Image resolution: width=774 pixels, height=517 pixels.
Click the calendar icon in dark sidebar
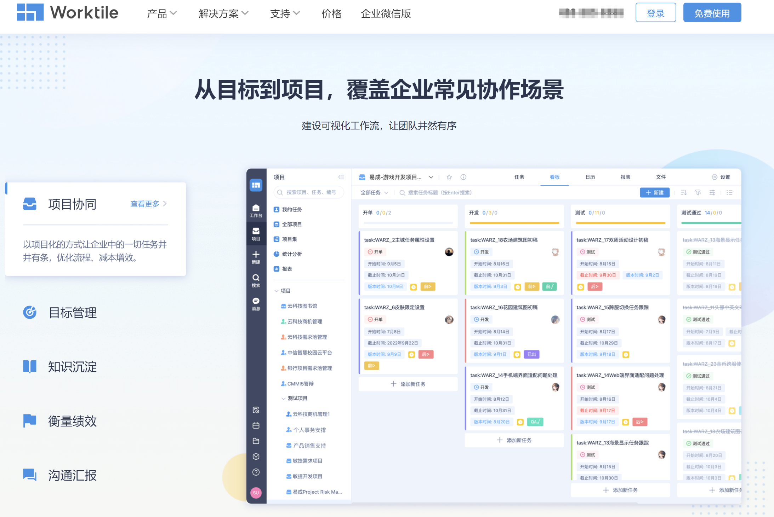point(256,425)
